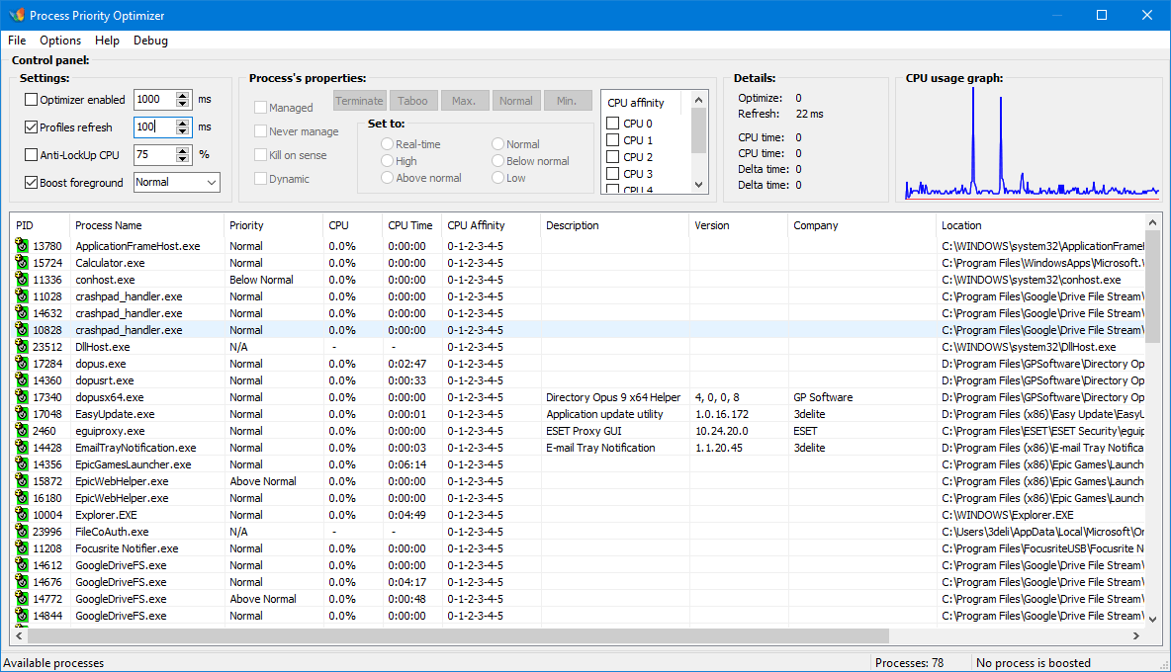Click the Location cell of Explorer.EXE
This screenshot has height=672, width=1171.
tap(1042, 515)
